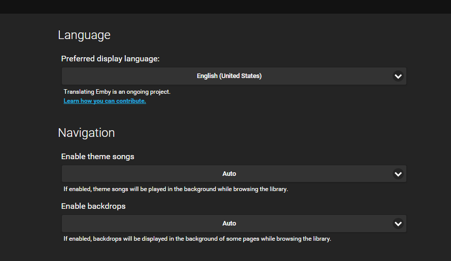Viewport: 451px width, 261px height.
Task: Click the 'Preferred display language:' label
Action: pyautogui.click(x=110, y=59)
